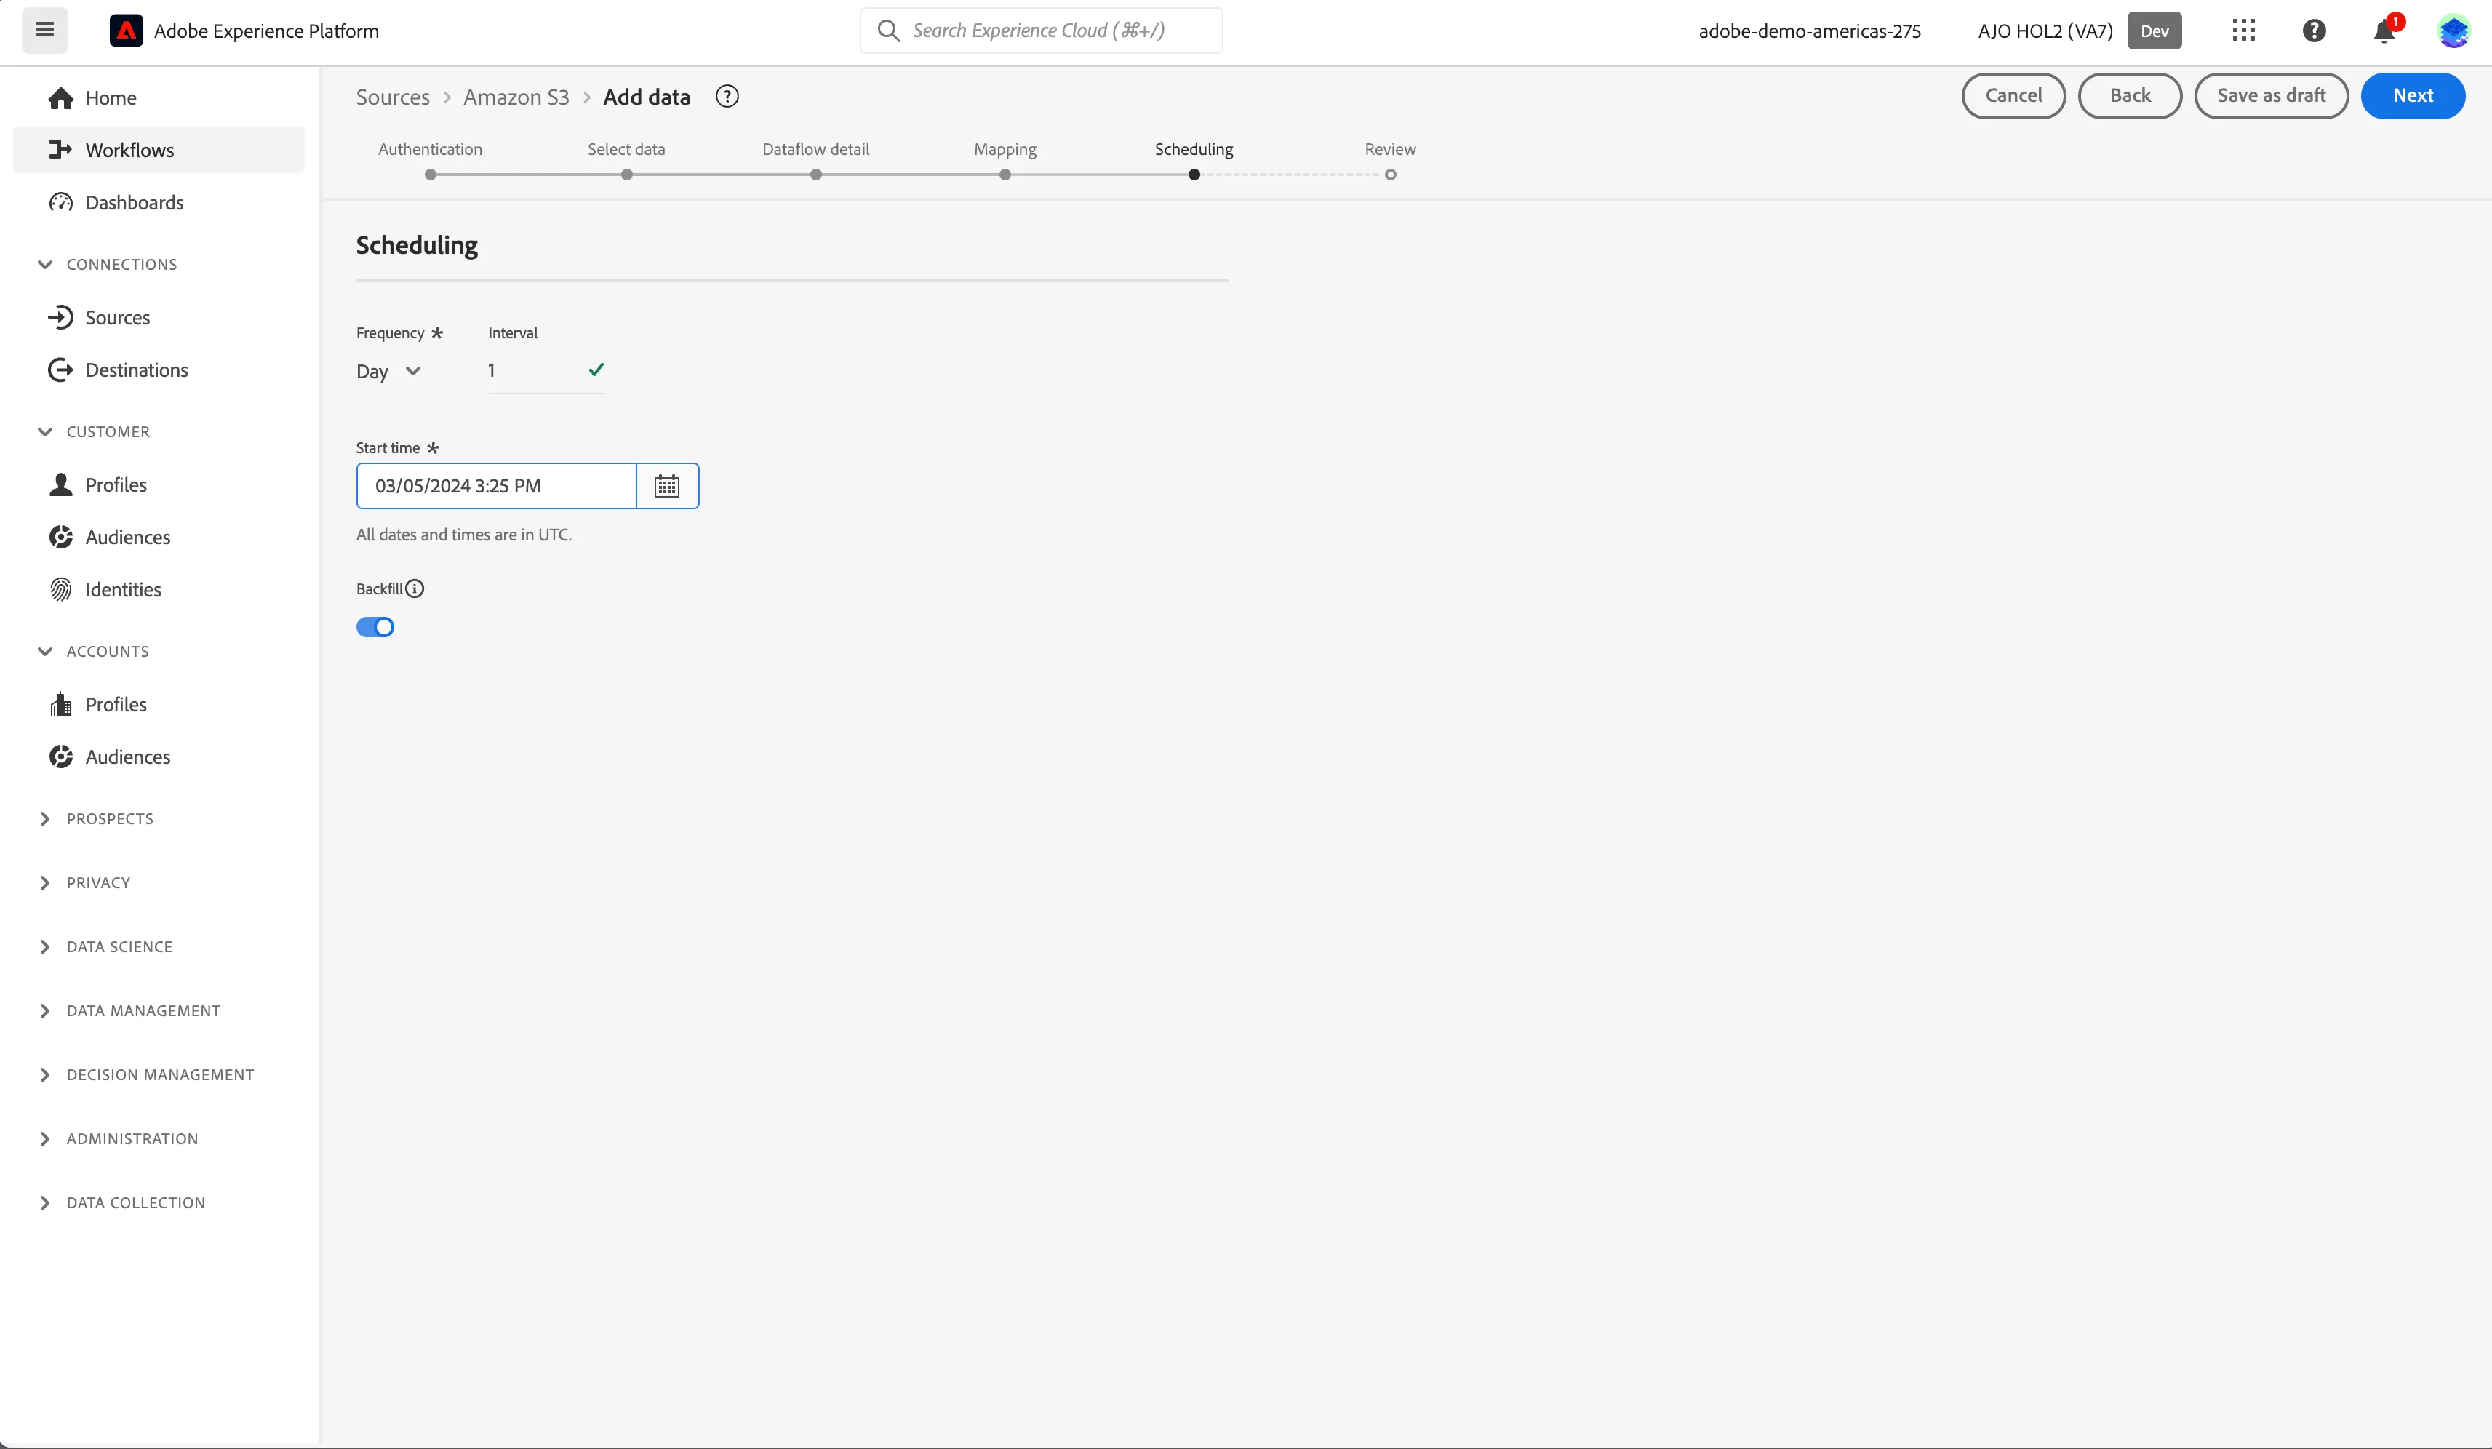Expand the DATA COLLECTION section
This screenshot has width=2492, height=1449.
tap(123, 1202)
